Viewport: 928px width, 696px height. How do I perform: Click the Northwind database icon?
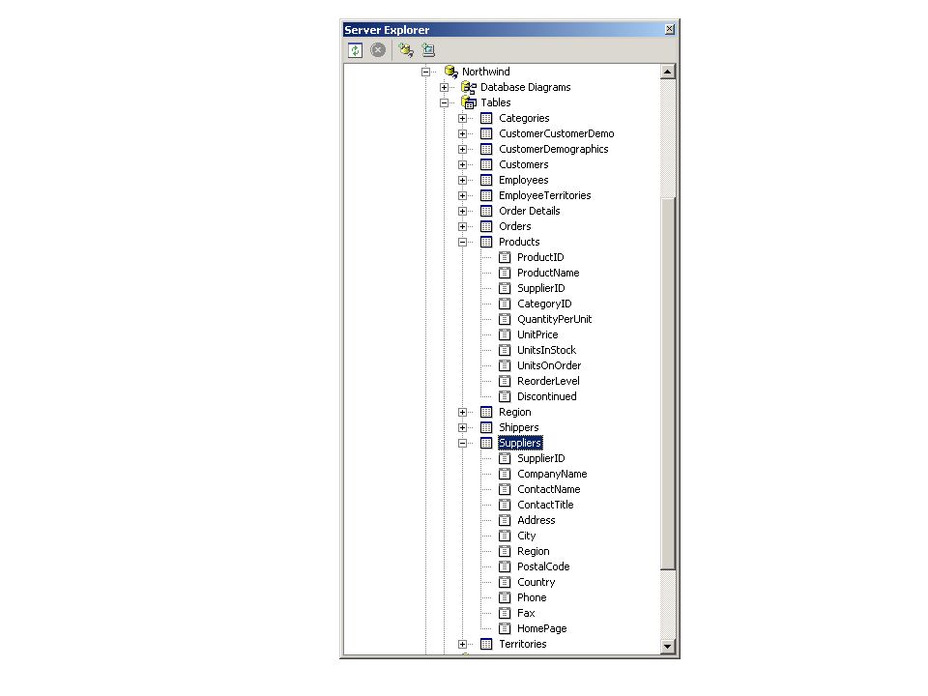click(451, 72)
